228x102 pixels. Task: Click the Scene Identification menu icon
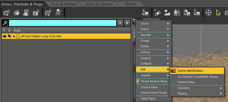[173, 71]
